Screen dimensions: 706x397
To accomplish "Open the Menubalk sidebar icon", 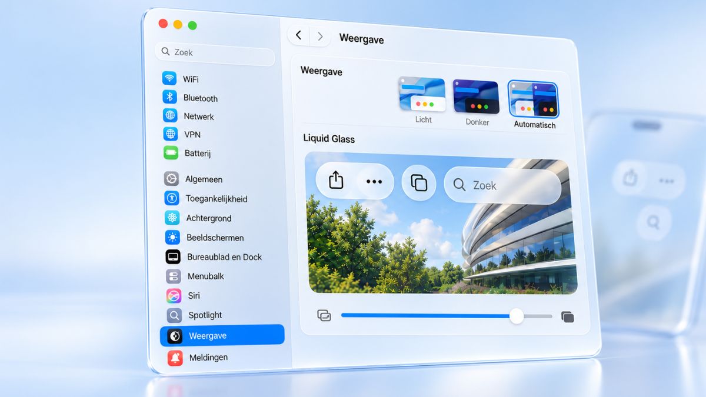I will click(174, 276).
